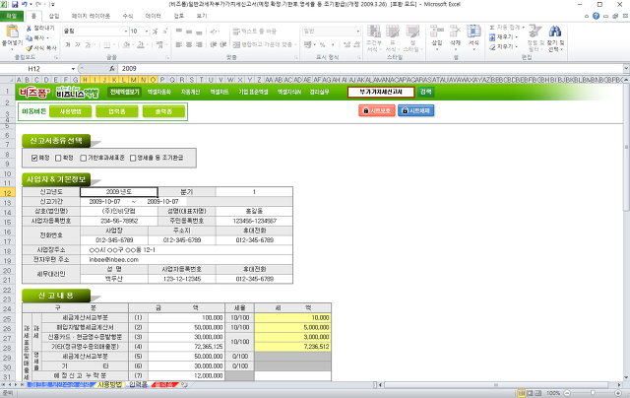Open the font color dropdown arrow
Viewport: 630px width, 398px height.
147,44
